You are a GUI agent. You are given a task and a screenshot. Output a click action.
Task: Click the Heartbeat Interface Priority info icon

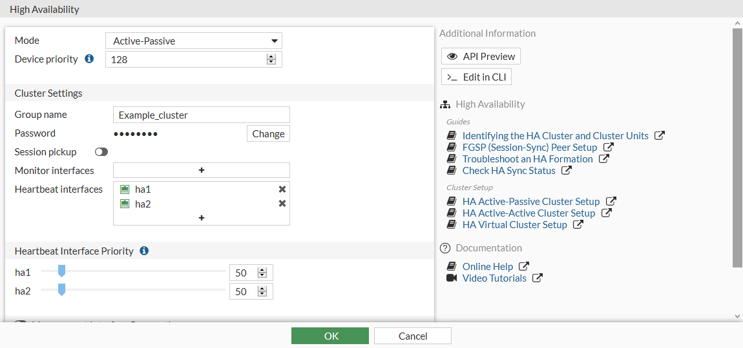pyautogui.click(x=144, y=251)
